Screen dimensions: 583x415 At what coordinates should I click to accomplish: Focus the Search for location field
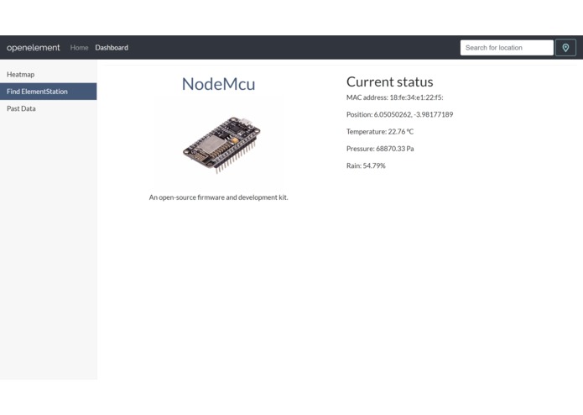(x=507, y=48)
